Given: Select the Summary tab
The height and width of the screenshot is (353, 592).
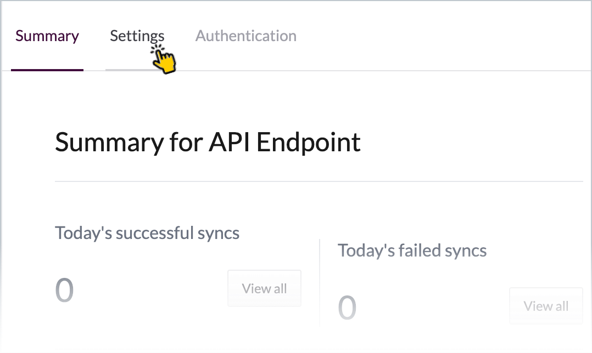Looking at the screenshot, I should tap(47, 36).
